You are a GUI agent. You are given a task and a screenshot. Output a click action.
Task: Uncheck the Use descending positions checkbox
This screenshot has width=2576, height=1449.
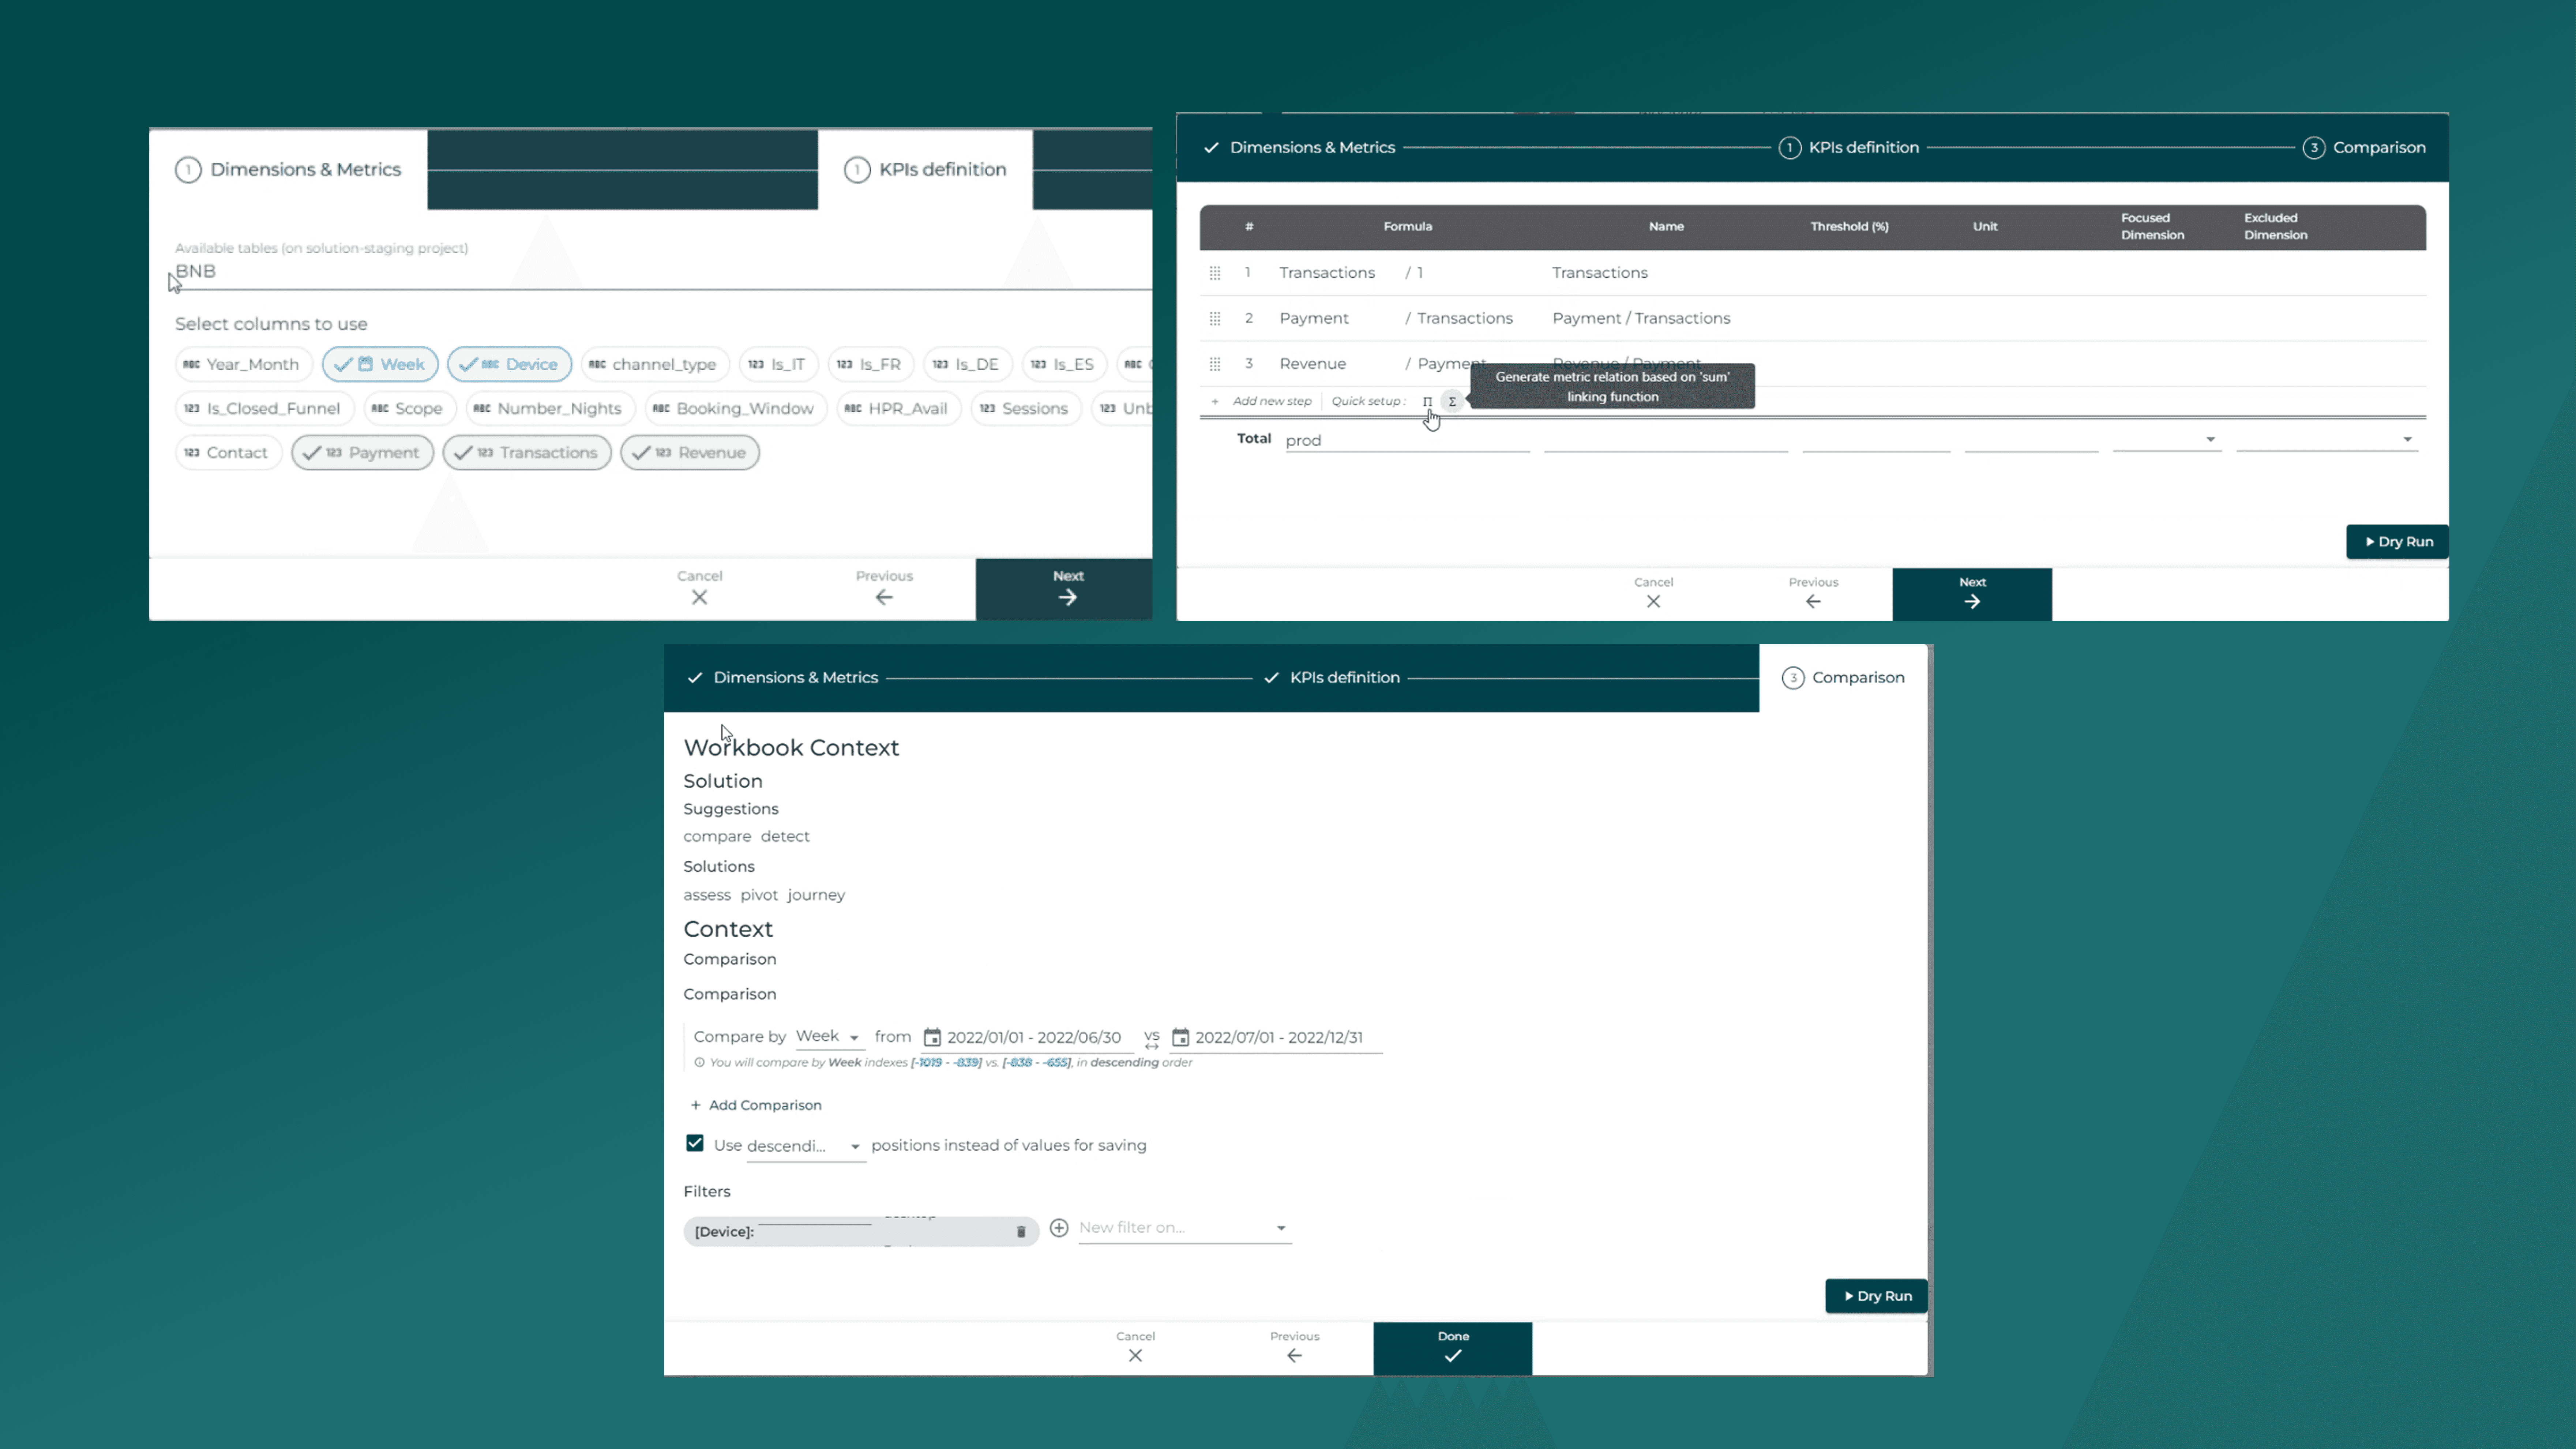pyautogui.click(x=695, y=1143)
